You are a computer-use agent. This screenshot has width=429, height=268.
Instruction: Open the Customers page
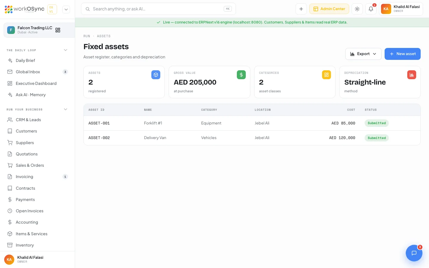tap(37, 131)
